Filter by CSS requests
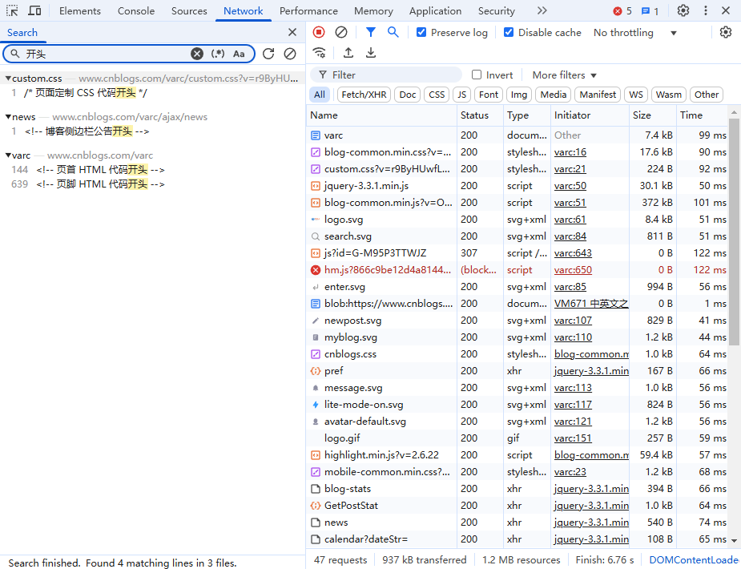Image resolution: width=741 pixels, height=569 pixels. [437, 95]
